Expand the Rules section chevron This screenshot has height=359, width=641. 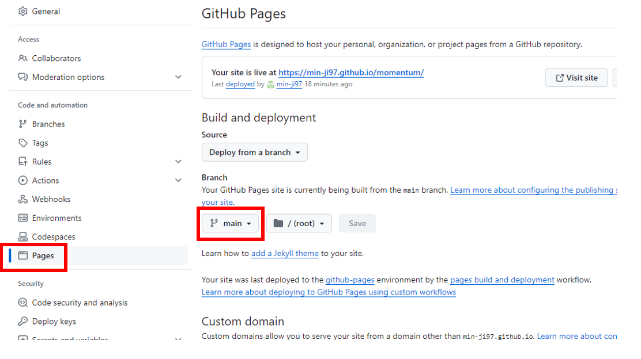point(178,162)
